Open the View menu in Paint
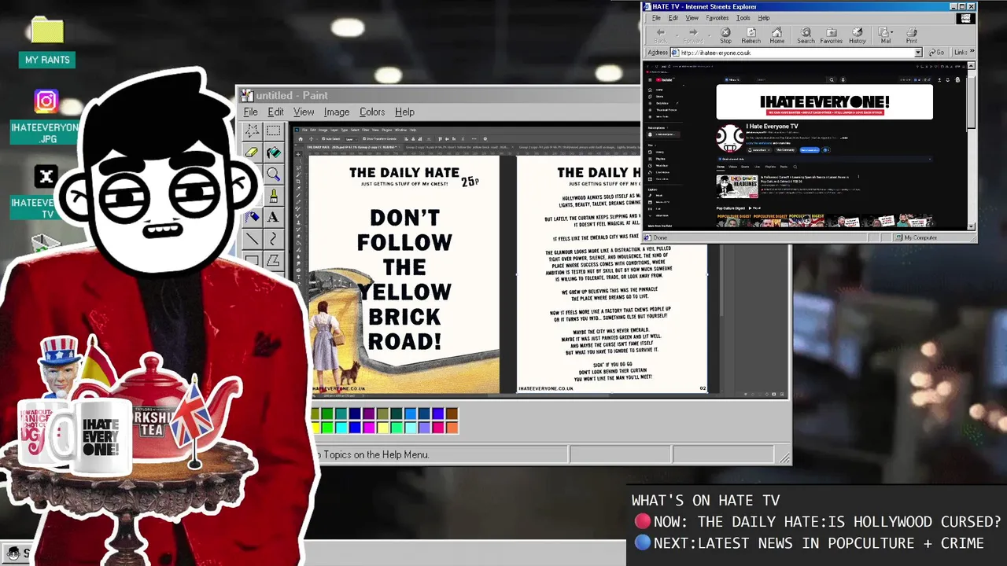Viewport: 1007px width, 566px height. (304, 112)
